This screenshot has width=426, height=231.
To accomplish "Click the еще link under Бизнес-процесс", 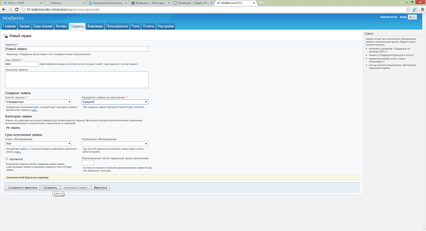I will coord(35,110).
